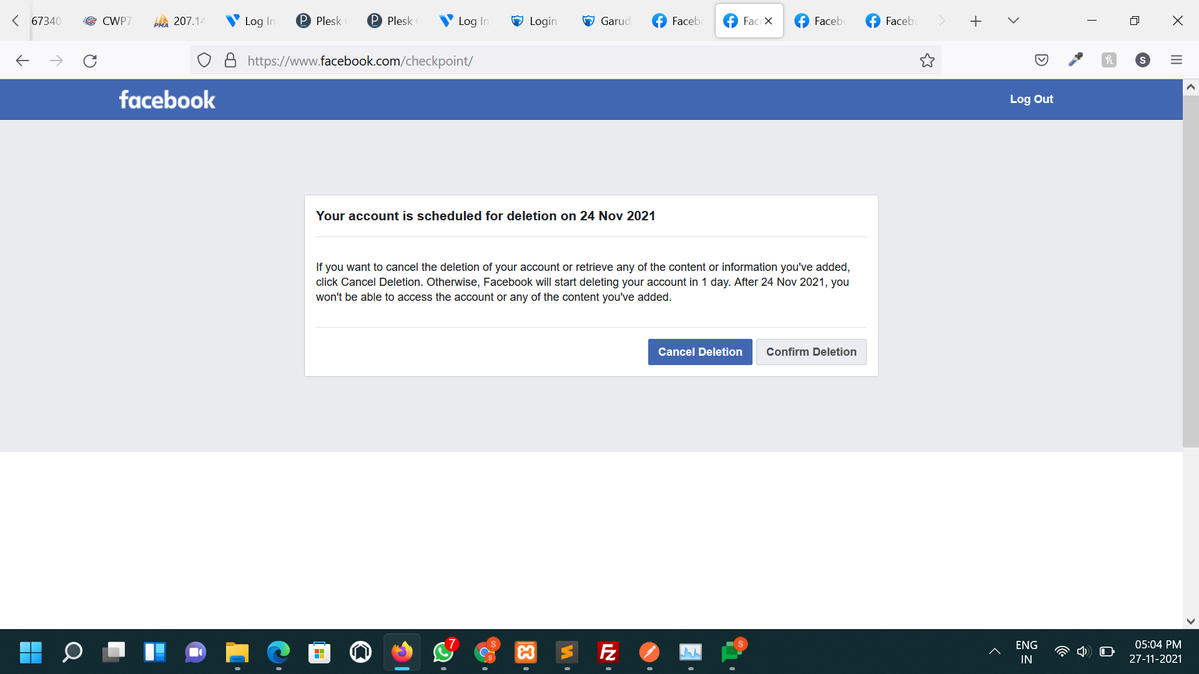Open XAMPP from taskbar
Viewport: 1199px width, 674px height.
point(526,653)
